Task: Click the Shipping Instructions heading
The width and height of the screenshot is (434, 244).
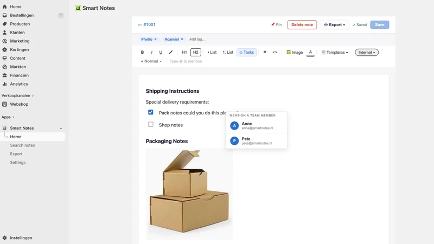Action: [173, 91]
